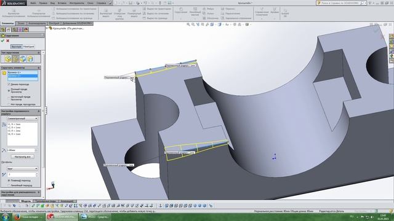Select the face fillet type icon
Screen dimensions: 394x221
pyautogui.click(x=23, y=59)
